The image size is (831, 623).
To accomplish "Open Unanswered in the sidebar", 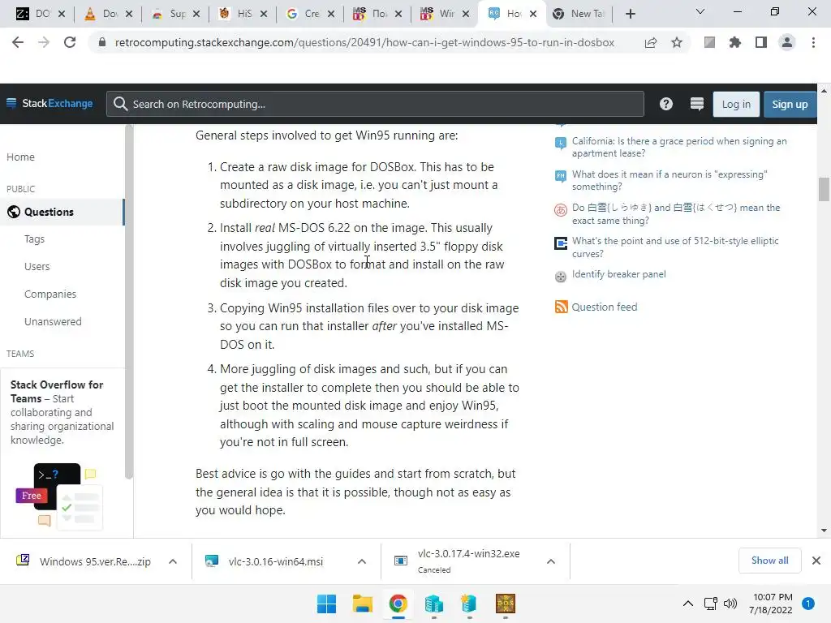I will point(53,321).
